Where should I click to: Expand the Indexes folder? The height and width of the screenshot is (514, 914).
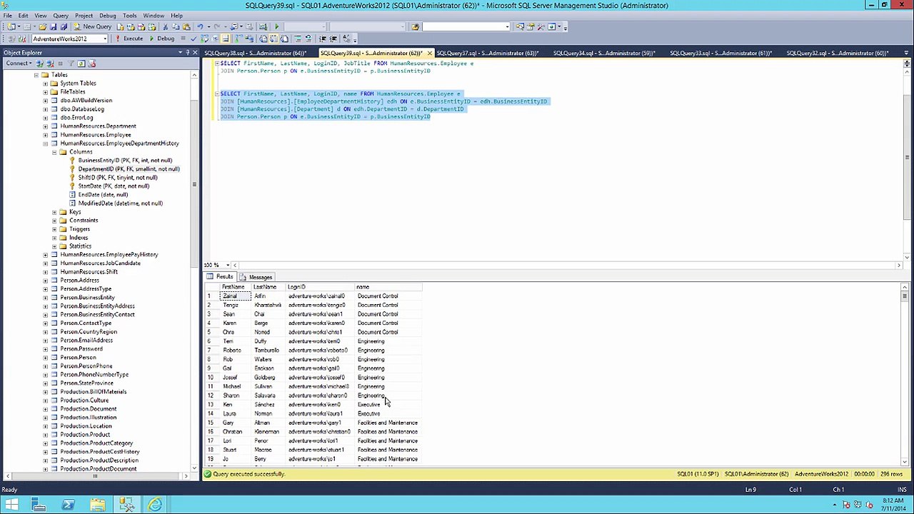[x=54, y=238]
